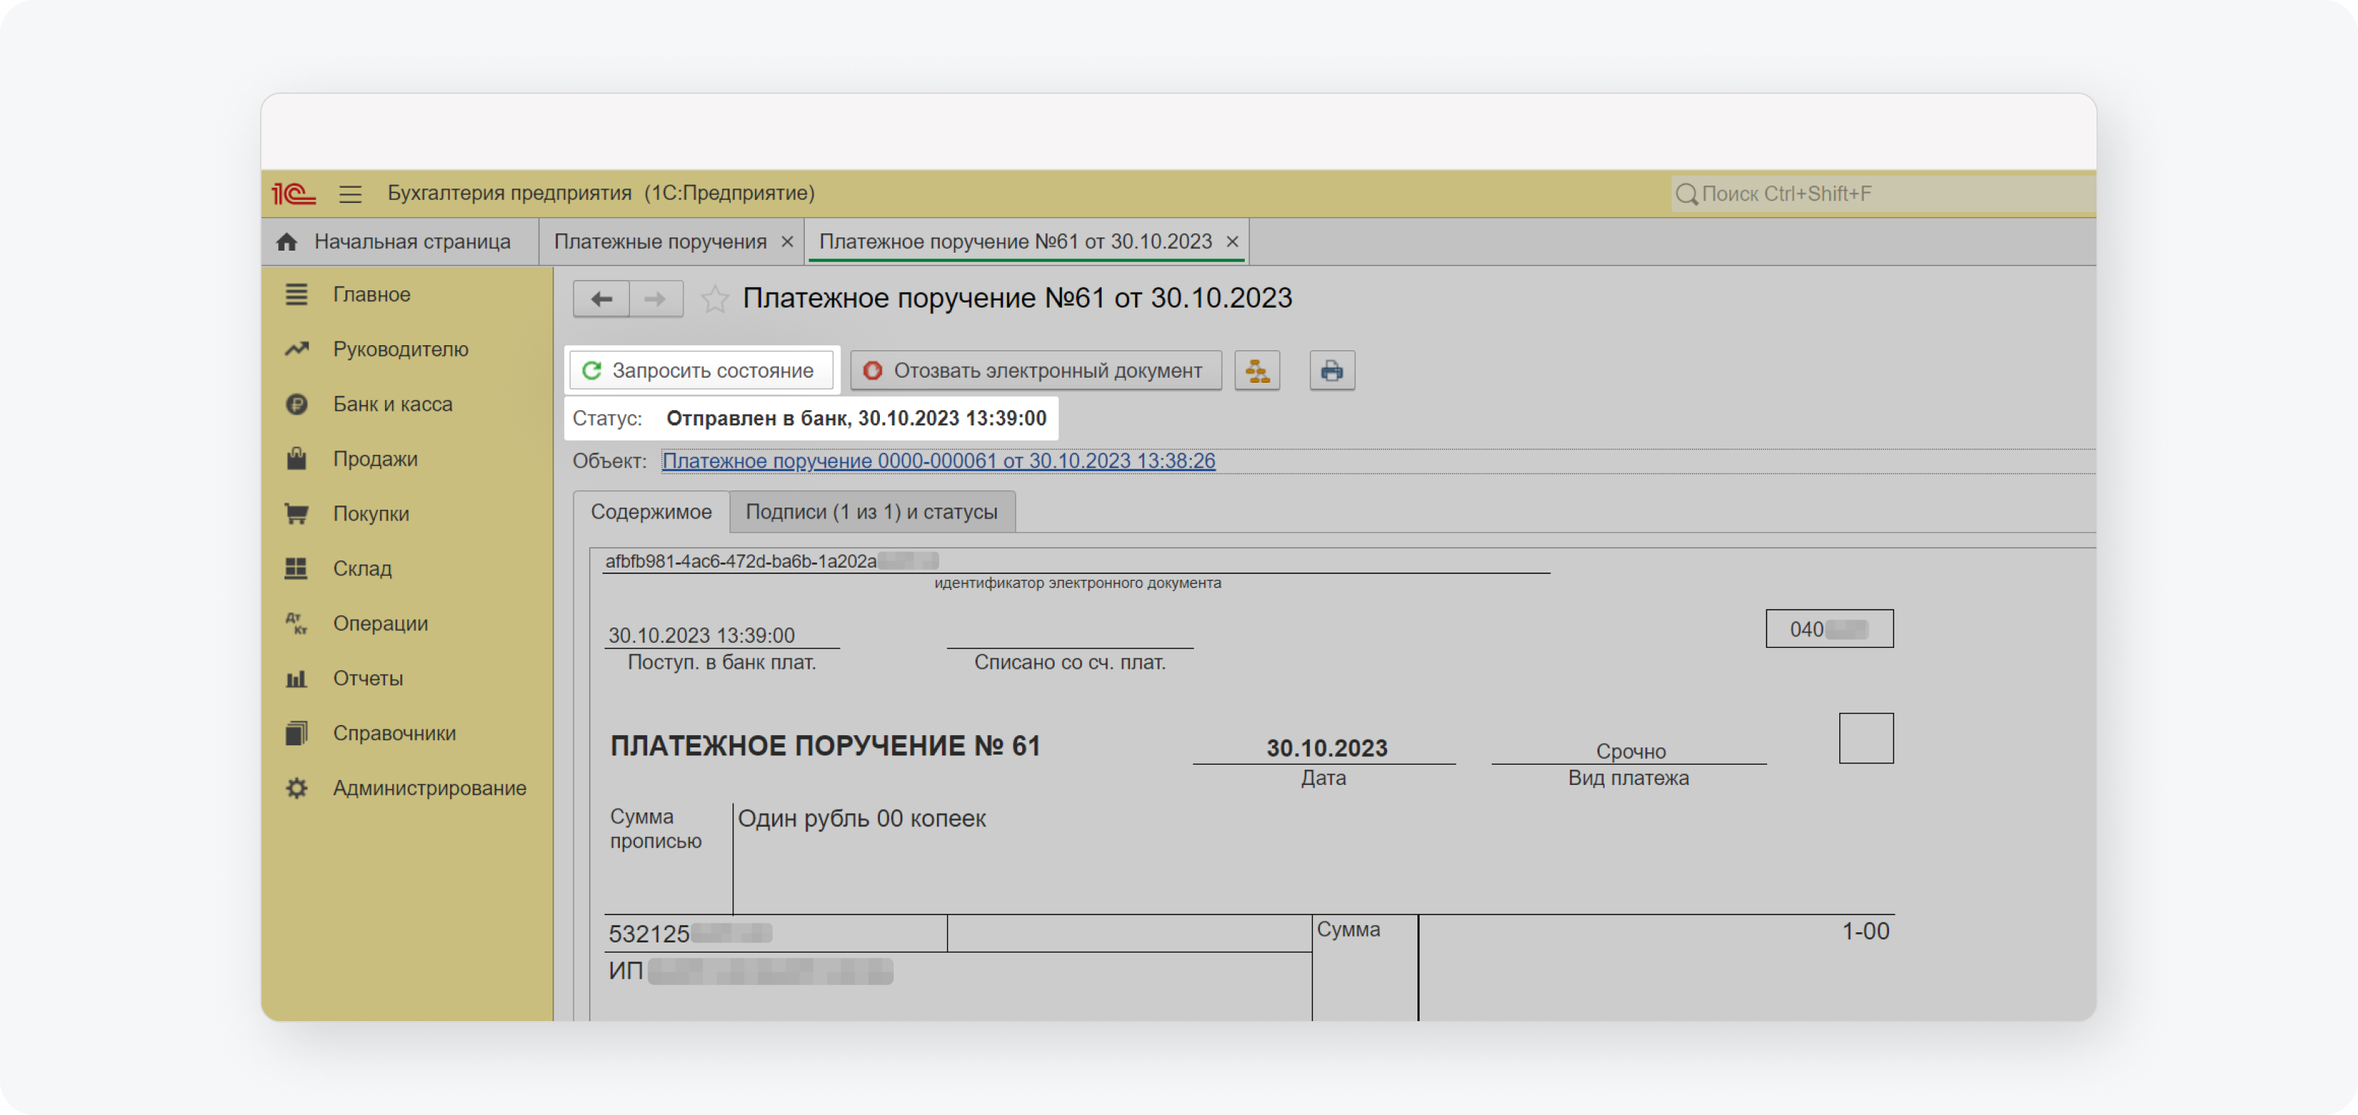Open the Отчеты section
The width and height of the screenshot is (2358, 1115).
[x=368, y=679]
